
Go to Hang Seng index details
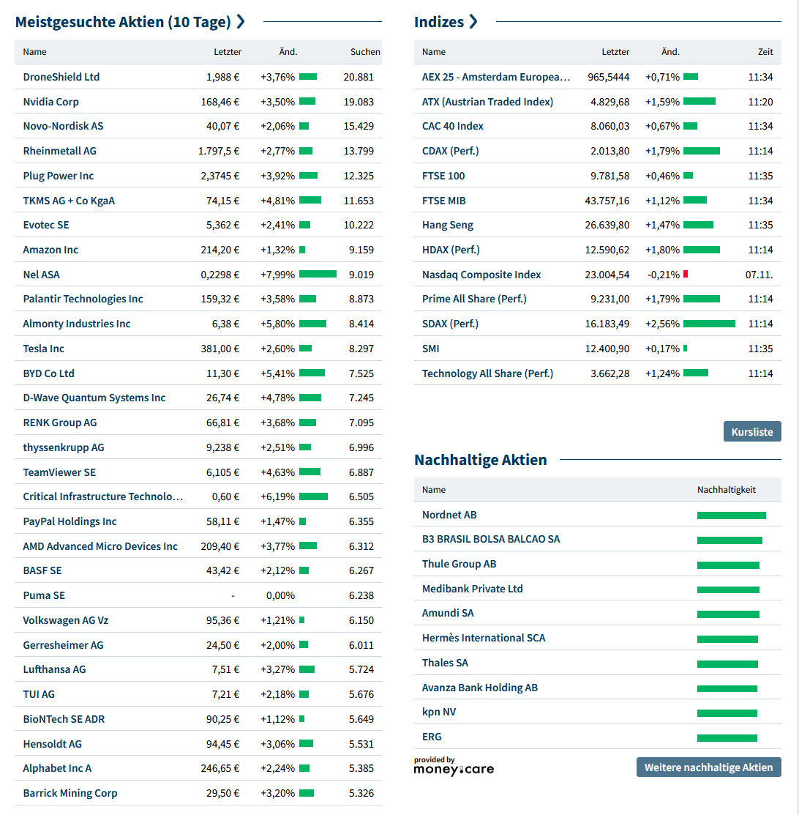[x=447, y=225]
